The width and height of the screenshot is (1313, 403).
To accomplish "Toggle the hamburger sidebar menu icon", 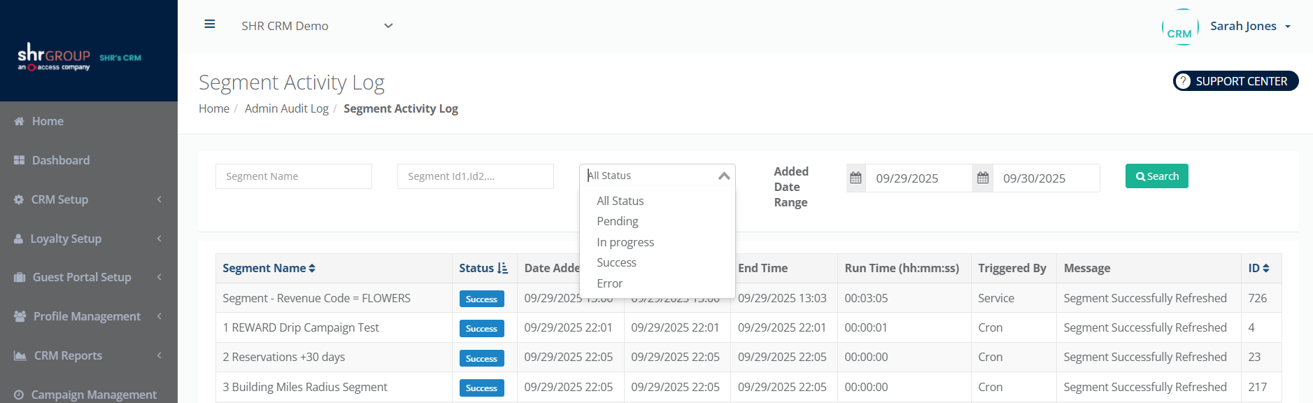I will pos(209,24).
